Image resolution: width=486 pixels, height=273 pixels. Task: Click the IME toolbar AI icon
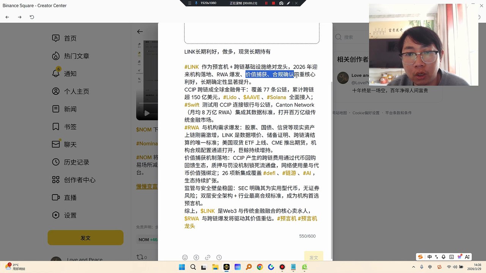pyautogui.click(x=467, y=257)
